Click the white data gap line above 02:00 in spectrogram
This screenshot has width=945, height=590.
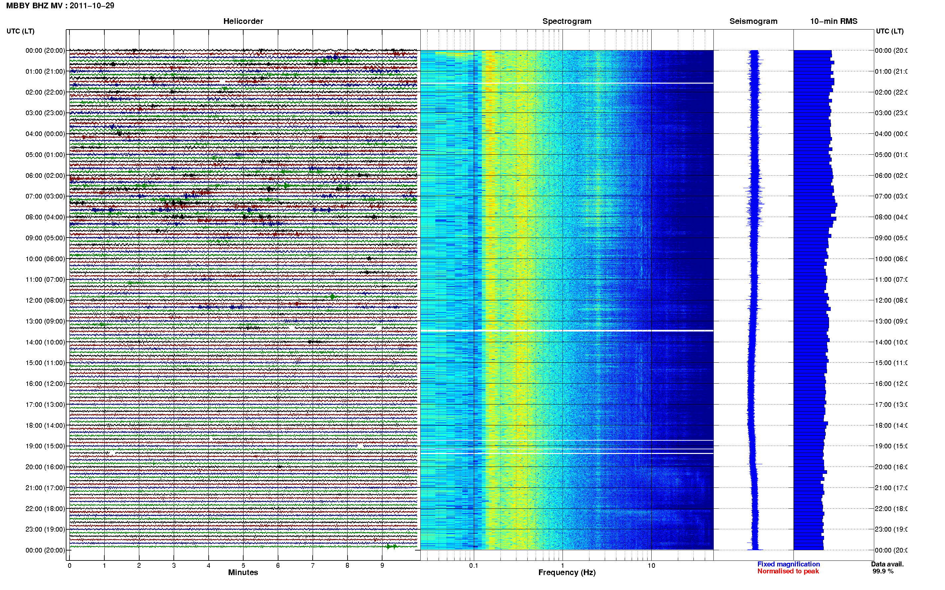[567, 83]
